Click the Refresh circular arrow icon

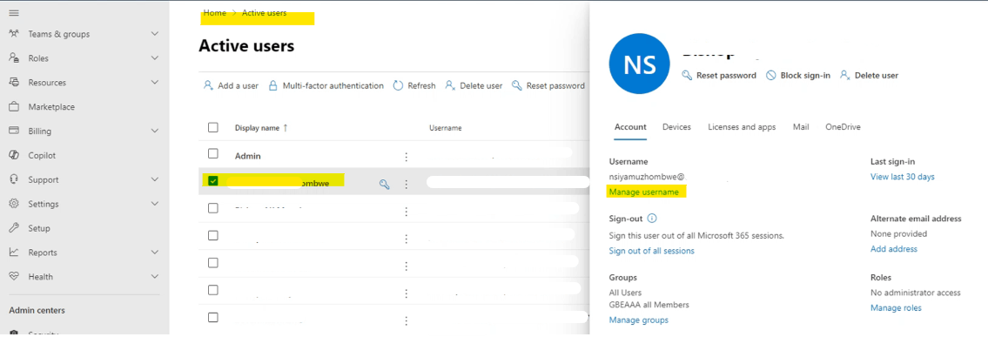point(398,85)
